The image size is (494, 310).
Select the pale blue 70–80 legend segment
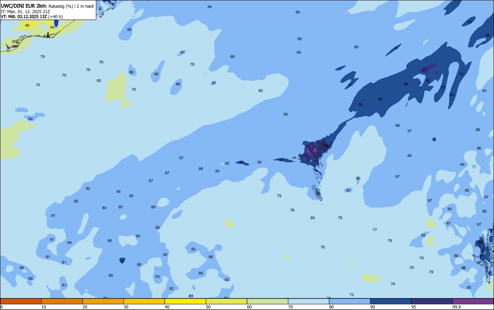coord(308,301)
